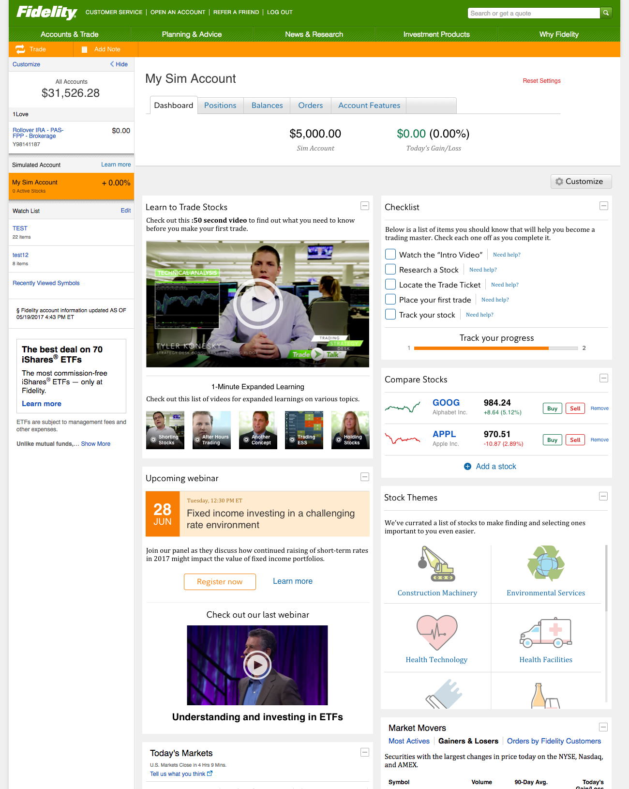Switch to the Positions tab
Viewport: 629px width, 789px height.
[x=220, y=106]
